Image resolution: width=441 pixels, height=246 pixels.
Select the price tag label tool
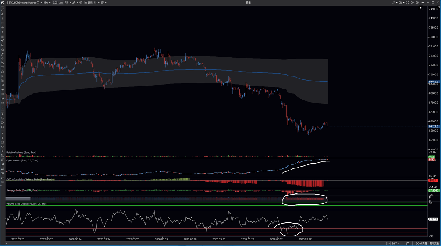click(x=3, y=118)
